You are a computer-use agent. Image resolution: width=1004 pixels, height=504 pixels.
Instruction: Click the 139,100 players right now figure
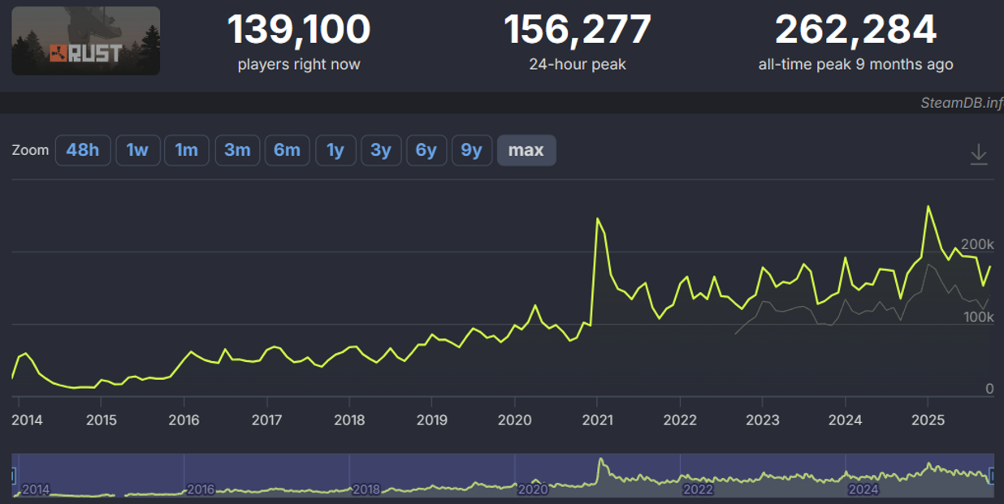tap(299, 30)
